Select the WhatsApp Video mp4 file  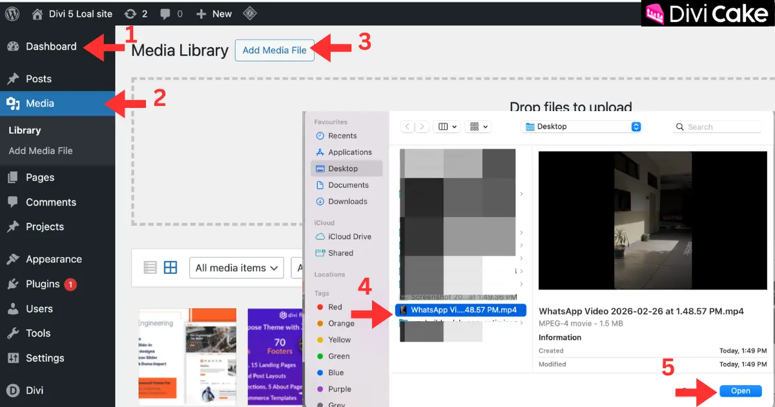pyautogui.click(x=460, y=310)
